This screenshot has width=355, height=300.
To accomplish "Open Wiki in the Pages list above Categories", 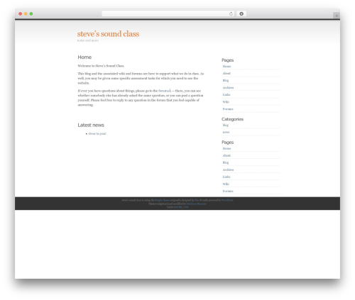I will (226, 102).
